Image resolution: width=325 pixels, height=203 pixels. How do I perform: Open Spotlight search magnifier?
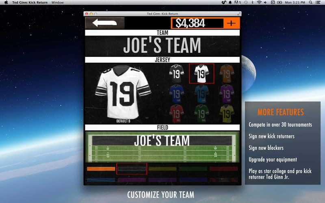coord(310,2)
